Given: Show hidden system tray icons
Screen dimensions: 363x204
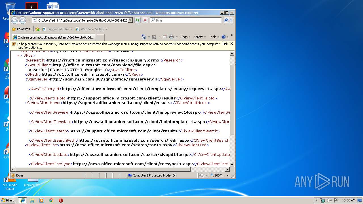Looking at the screenshot, I should pos(316,200).
